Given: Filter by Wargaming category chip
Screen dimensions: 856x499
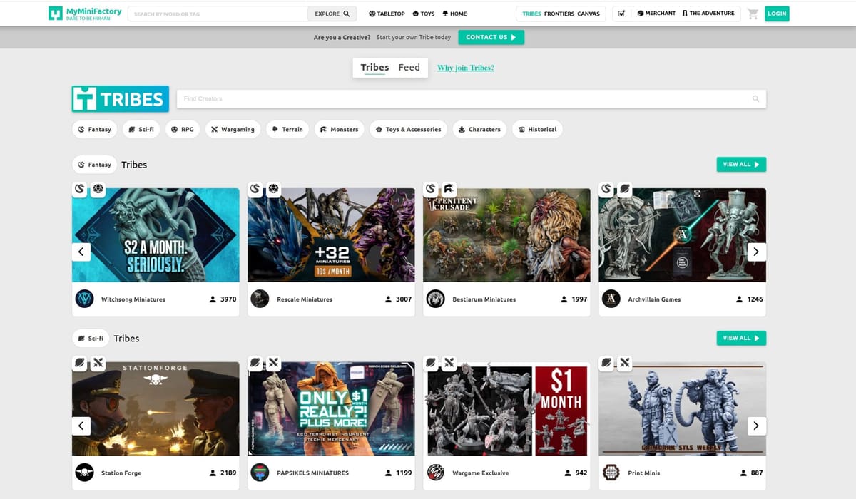Looking at the screenshot, I should [233, 129].
